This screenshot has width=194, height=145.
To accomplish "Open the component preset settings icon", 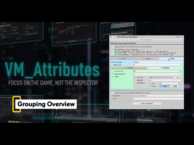I will pyautogui.click(x=180, y=37).
